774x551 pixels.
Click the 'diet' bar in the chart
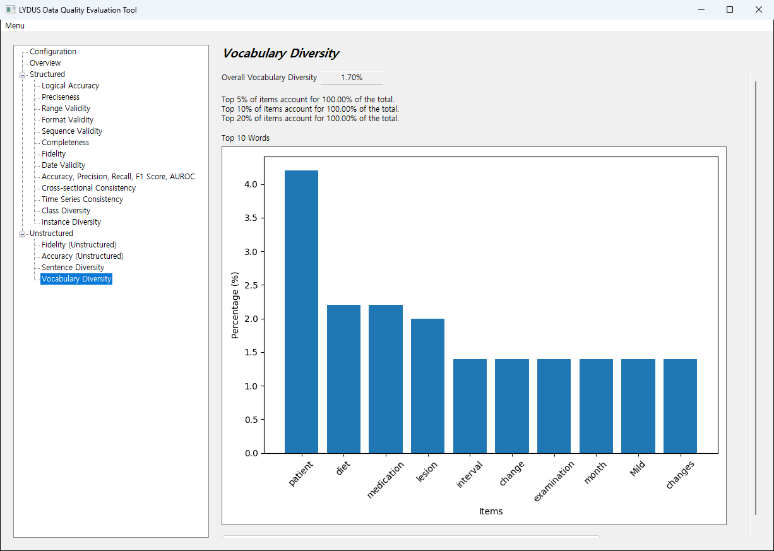pyautogui.click(x=343, y=379)
